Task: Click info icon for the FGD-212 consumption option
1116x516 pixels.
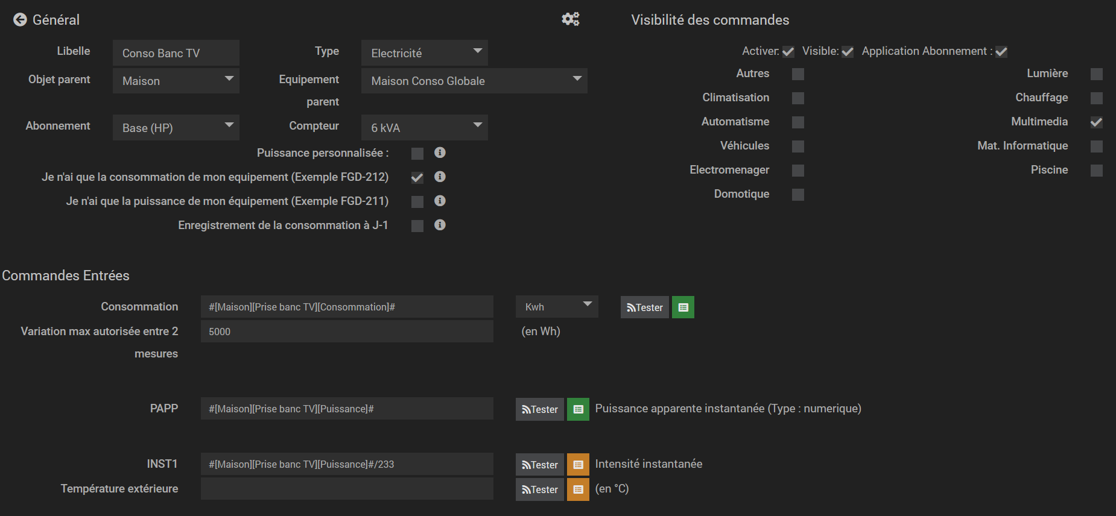Action: click(x=440, y=177)
